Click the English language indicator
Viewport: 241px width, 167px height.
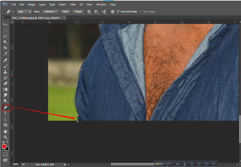coord(168,164)
